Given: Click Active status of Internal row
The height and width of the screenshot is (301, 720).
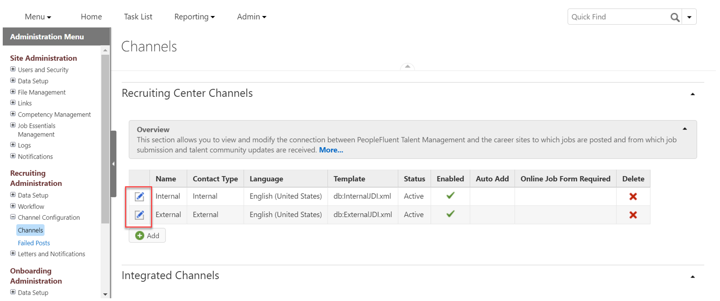Looking at the screenshot, I should tap(414, 196).
